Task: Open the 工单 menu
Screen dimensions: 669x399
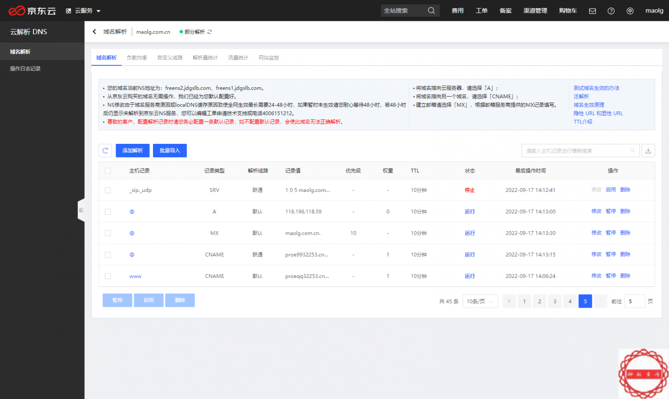Action: pyautogui.click(x=482, y=11)
